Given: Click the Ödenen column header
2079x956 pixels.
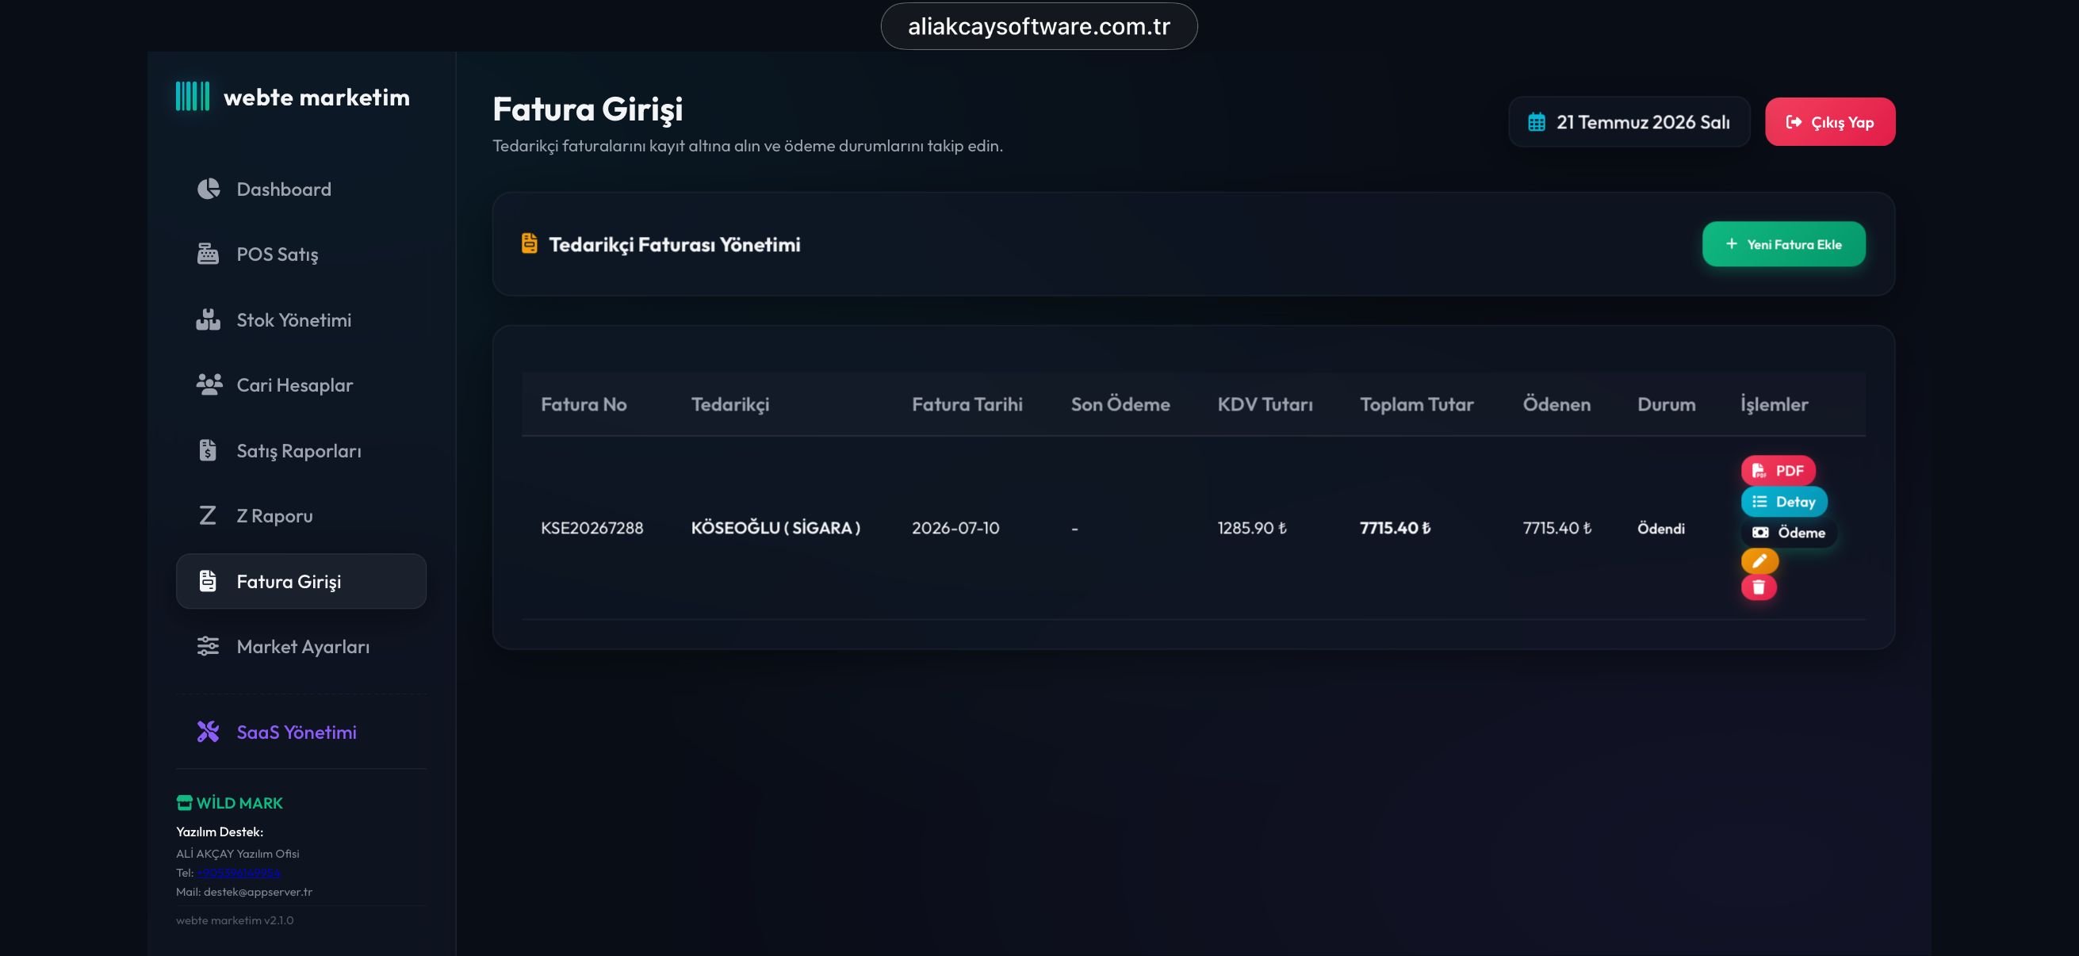Looking at the screenshot, I should point(1556,404).
